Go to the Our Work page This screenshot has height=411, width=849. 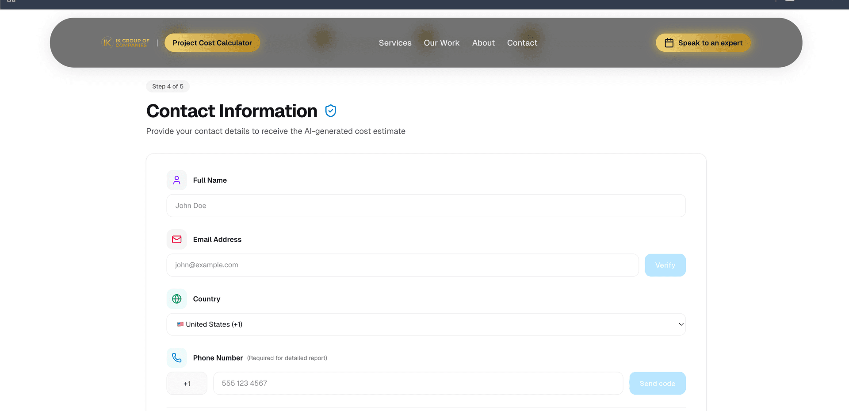[x=442, y=43]
